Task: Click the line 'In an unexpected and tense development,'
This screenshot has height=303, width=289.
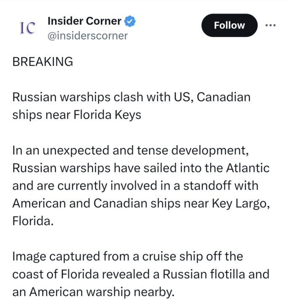Action: (x=130, y=150)
